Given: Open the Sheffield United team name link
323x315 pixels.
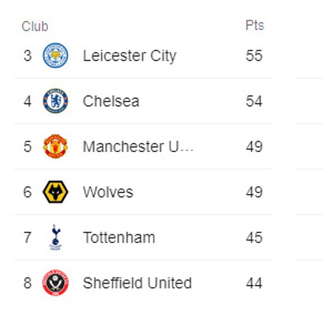Looking at the screenshot, I should (137, 283).
